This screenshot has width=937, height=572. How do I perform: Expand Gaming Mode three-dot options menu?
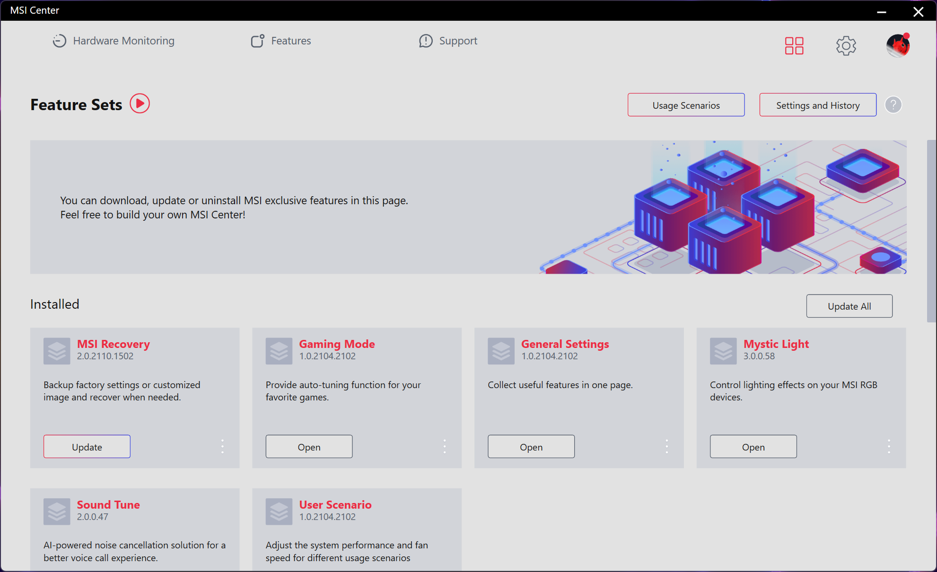click(x=445, y=447)
